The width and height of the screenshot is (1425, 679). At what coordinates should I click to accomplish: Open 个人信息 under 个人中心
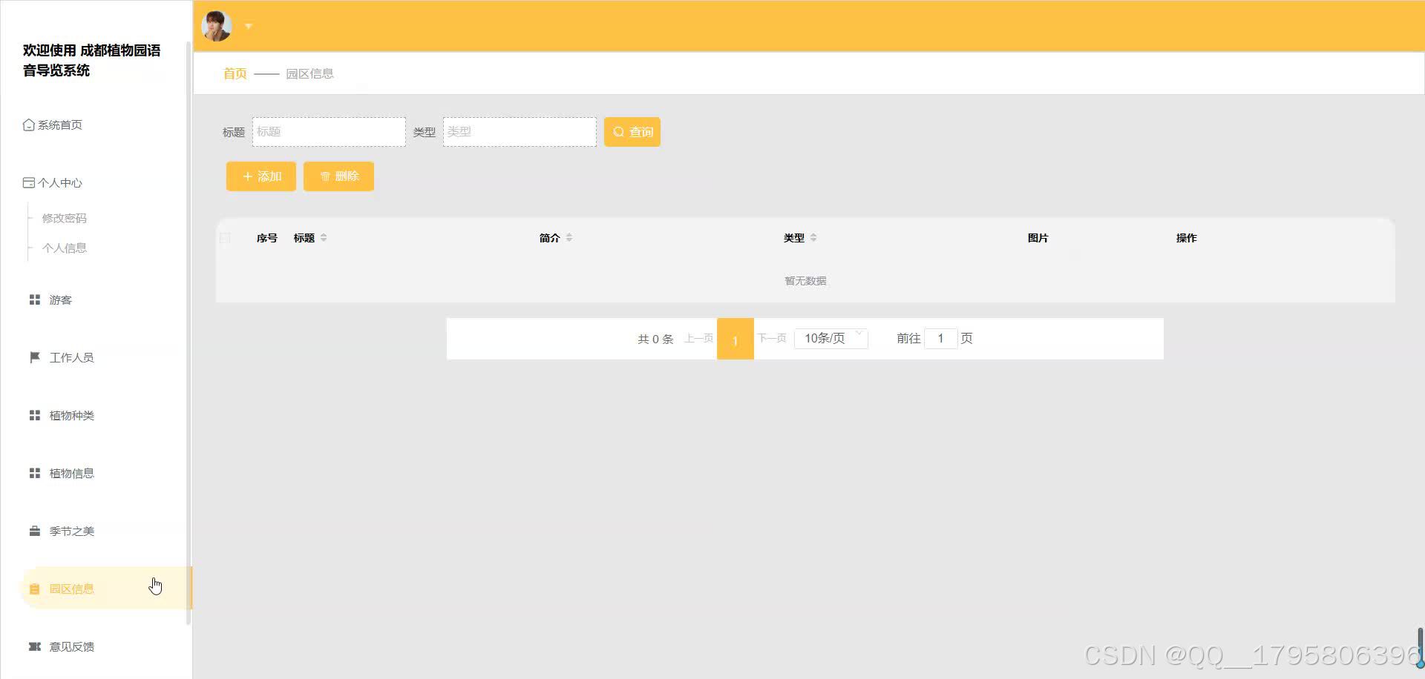[65, 248]
